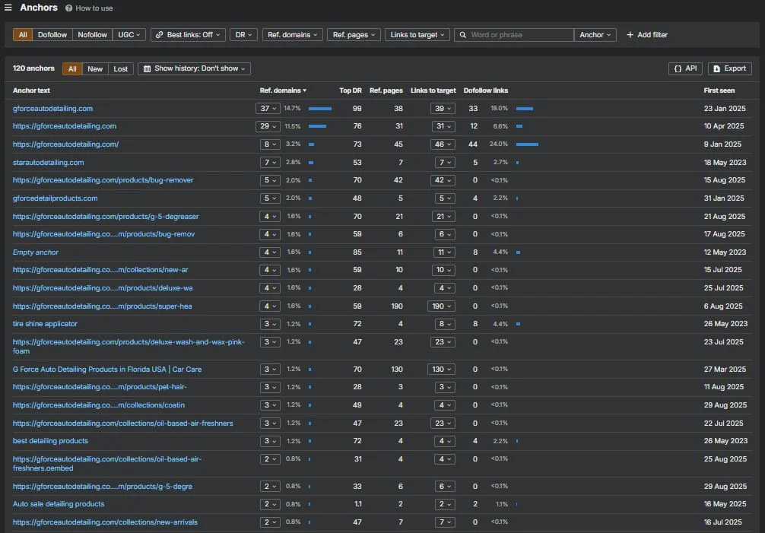Open the tire shine applicator anchor link
765x533 pixels.
45,324
